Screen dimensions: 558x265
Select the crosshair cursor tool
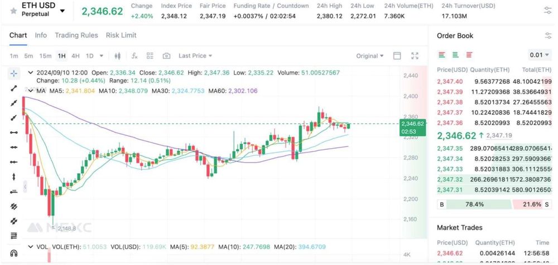pos(14,73)
